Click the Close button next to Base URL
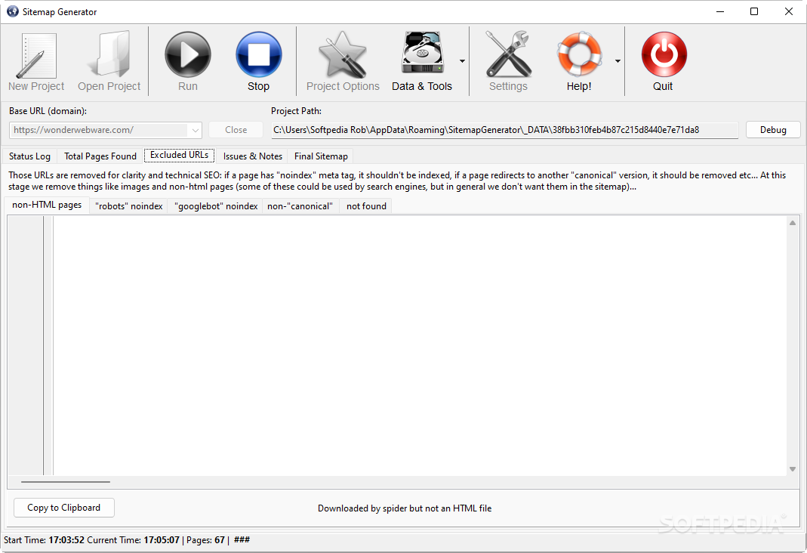 (236, 130)
